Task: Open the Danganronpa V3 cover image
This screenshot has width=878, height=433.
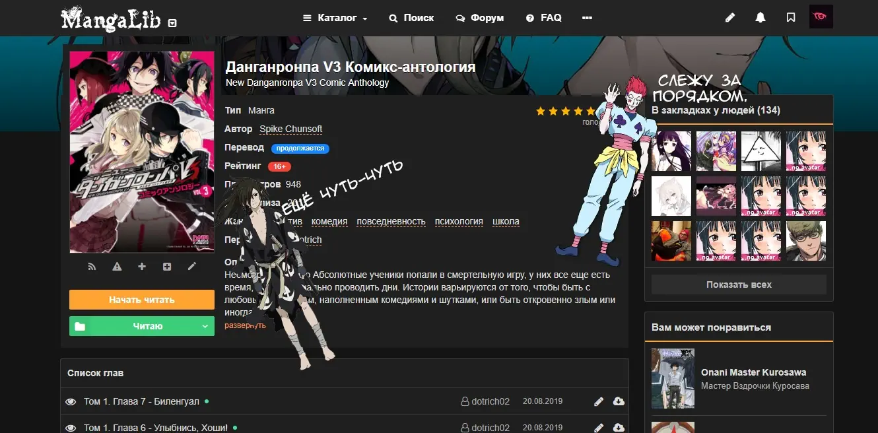Action: 142,152
